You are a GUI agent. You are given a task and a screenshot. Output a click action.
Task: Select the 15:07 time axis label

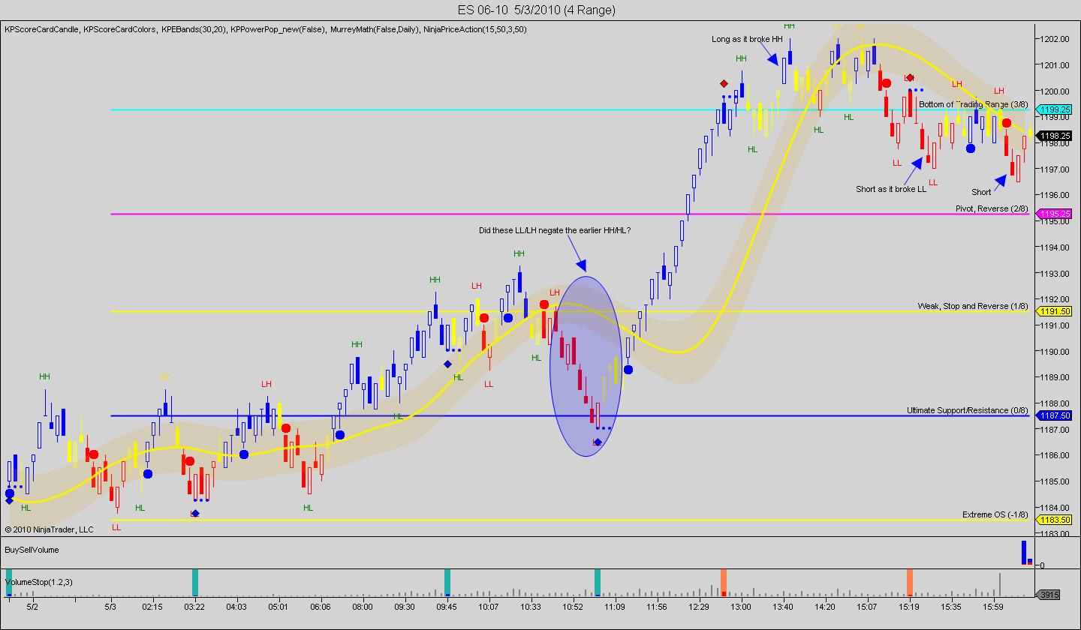click(867, 606)
